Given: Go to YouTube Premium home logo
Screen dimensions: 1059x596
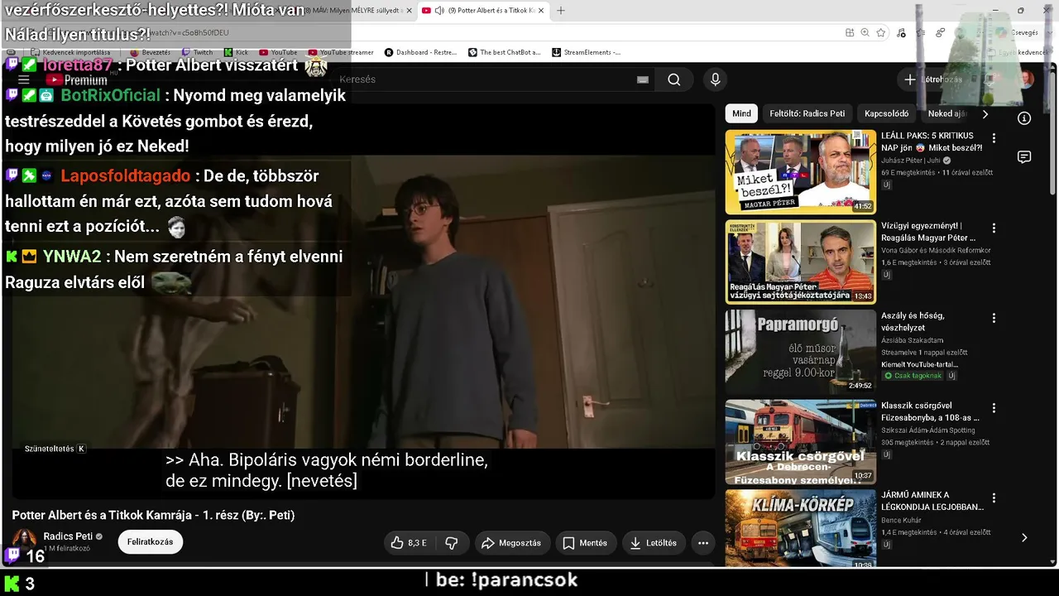Looking at the screenshot, I should (77, 80).
